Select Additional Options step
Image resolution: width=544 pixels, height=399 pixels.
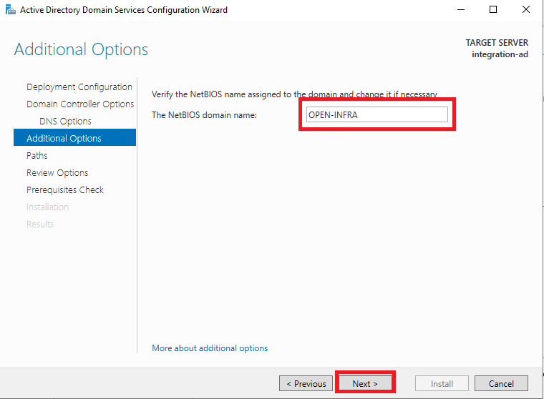point(74,137)
